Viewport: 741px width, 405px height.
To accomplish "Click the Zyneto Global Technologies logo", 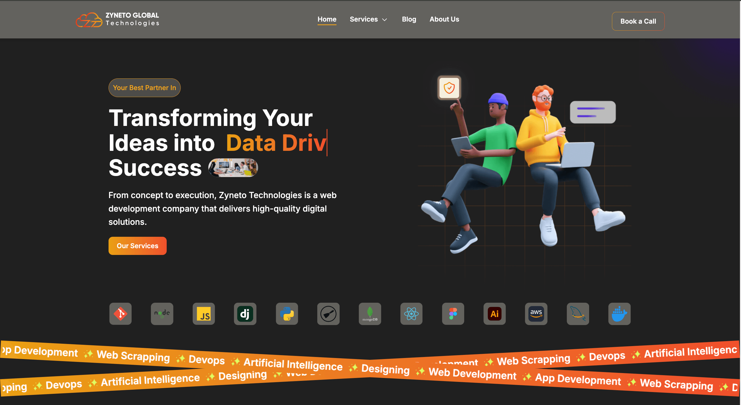I will 117,19.
